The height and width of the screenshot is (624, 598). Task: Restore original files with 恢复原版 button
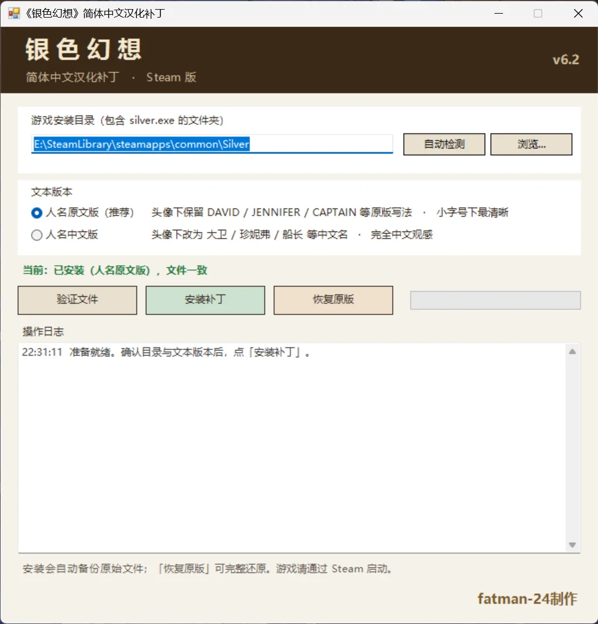[333, 300]
